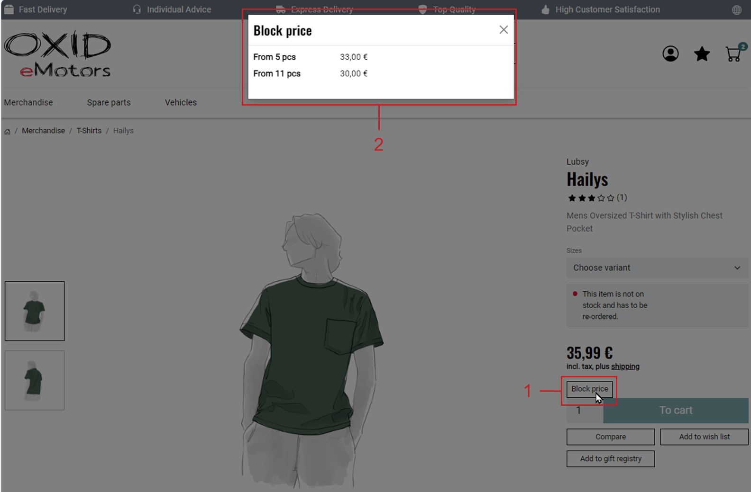Click the Block price button
Viewport: 751px width, 492px height.
589,389
